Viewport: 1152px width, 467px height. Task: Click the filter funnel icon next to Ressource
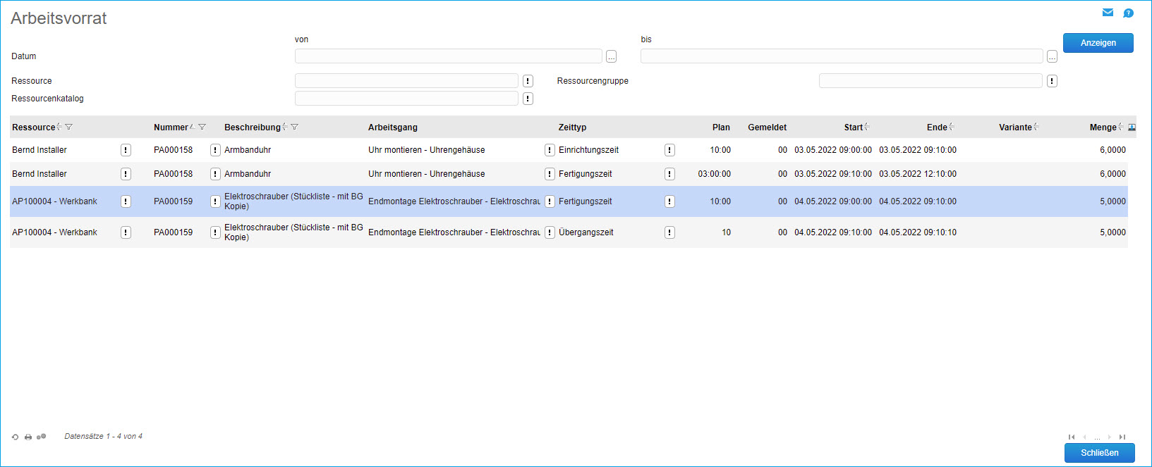pyautogui.click(x=68, y=127)
